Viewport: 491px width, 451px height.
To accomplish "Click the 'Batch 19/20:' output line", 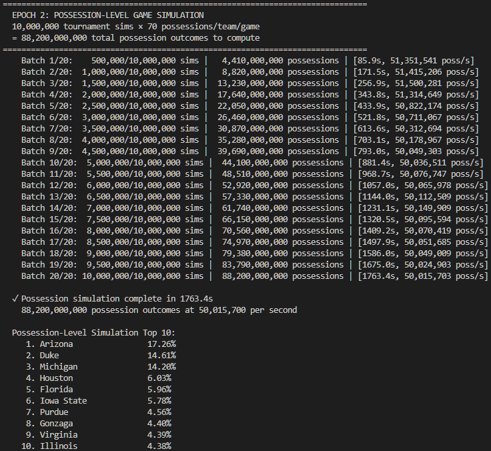I will point(255,265).
